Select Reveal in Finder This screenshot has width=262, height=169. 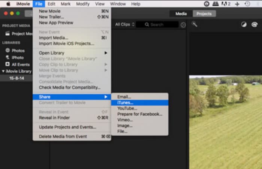pyautogui.click(x=72, y=118)
